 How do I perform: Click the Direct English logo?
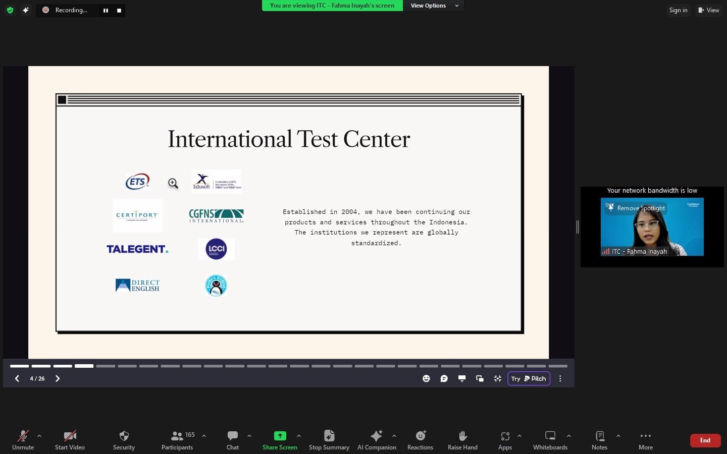[x=137, y=286]
